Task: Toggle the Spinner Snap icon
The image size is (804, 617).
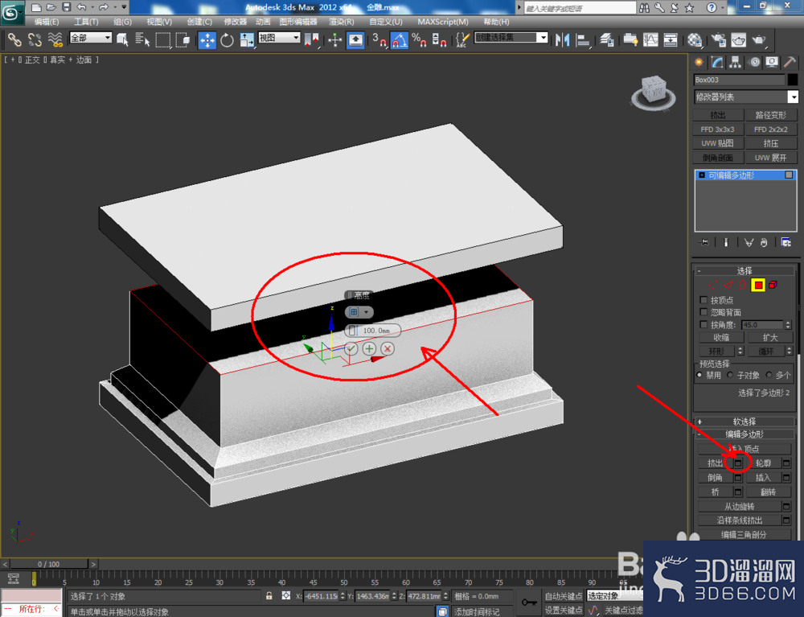Action: coord(440,39)
